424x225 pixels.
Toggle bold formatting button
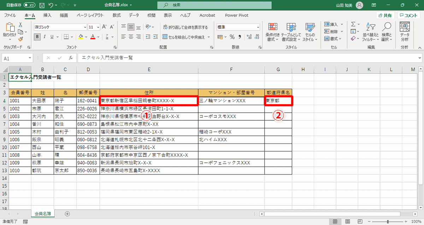pos(37,37)
